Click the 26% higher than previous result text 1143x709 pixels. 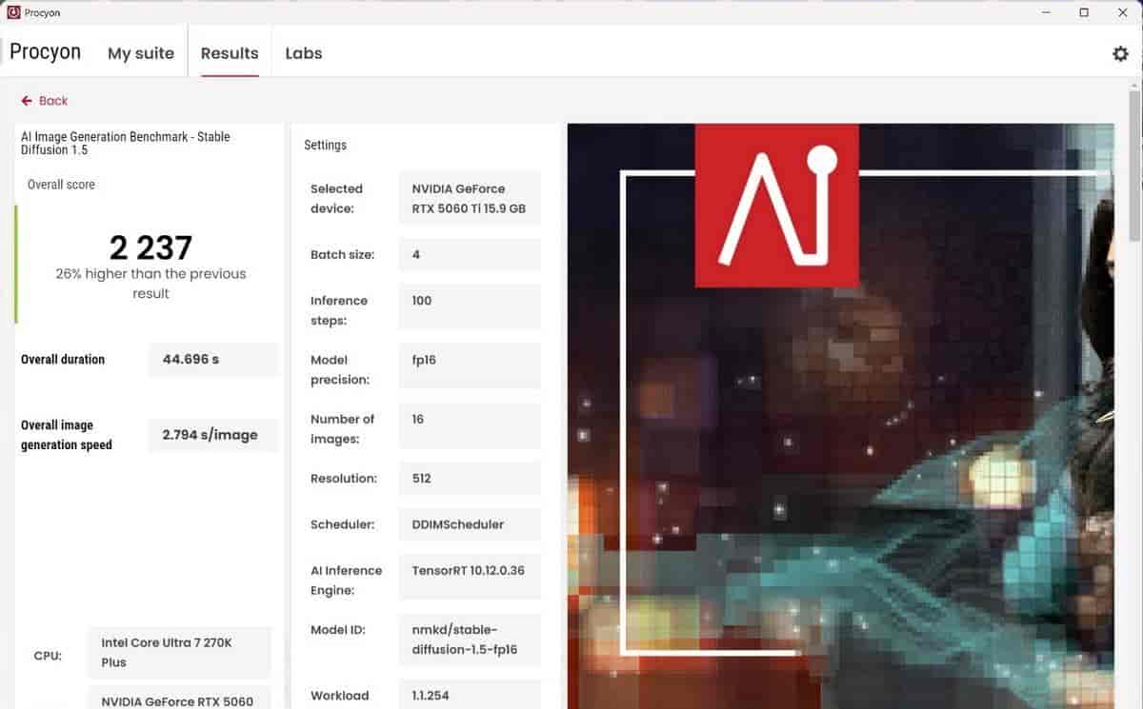coord(150,284)
